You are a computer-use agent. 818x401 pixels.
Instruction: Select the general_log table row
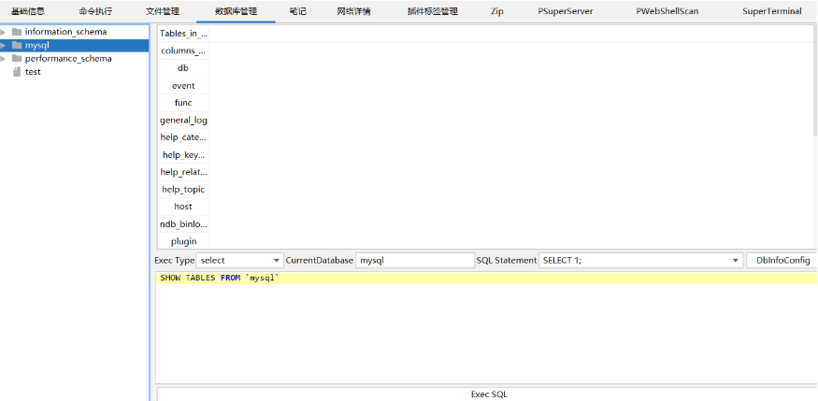point(183,121)
